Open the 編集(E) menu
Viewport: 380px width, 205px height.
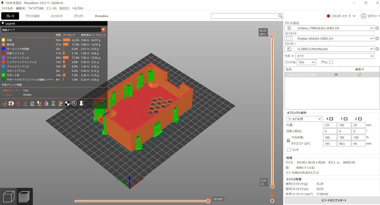(x=21, y=8)
